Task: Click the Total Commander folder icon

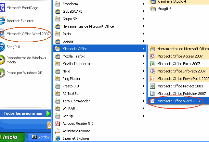Action: [x=58, y=101]
